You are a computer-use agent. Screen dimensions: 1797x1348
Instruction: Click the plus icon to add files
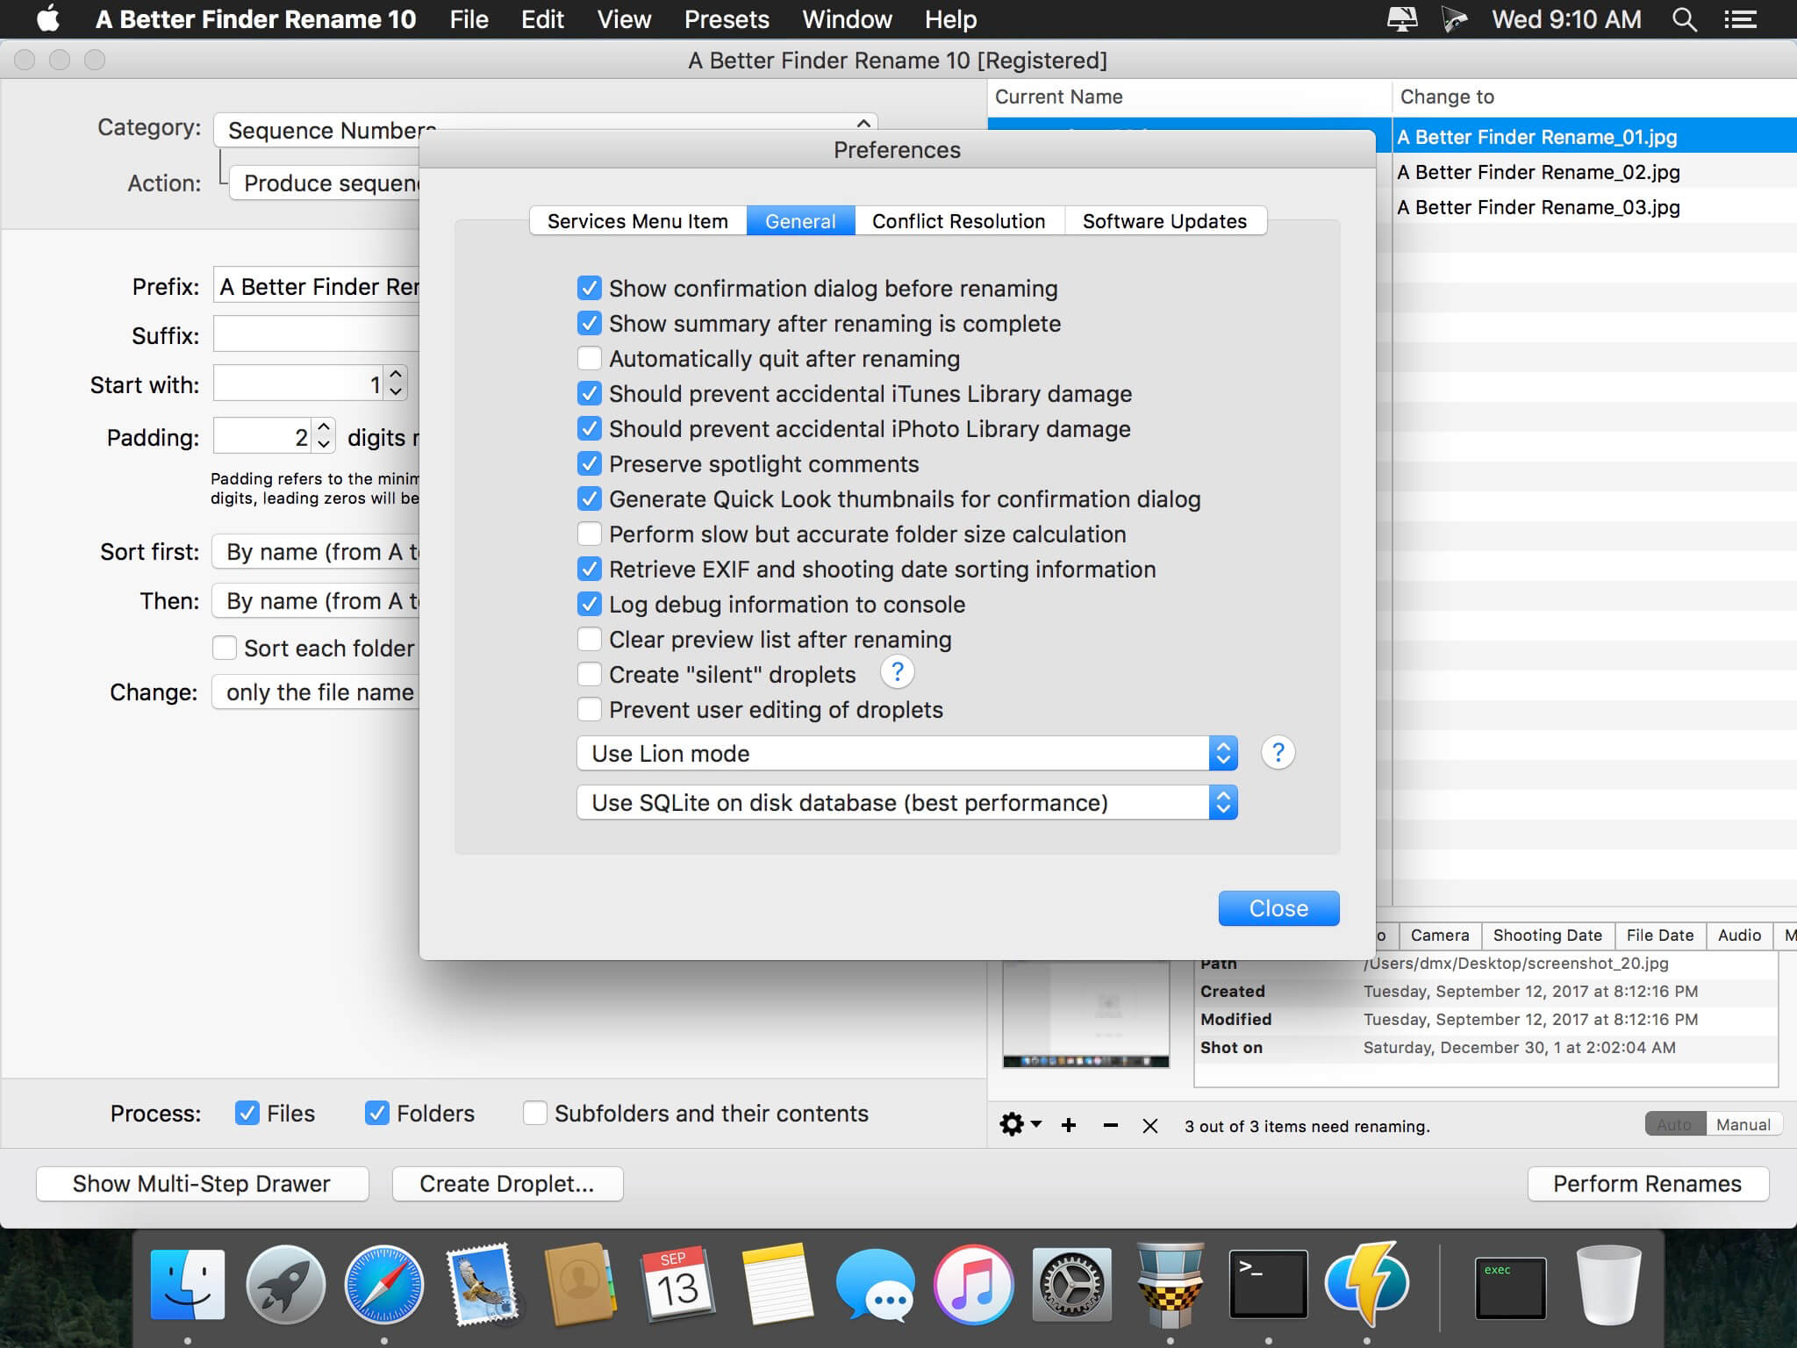(x=1069, y=1125)
